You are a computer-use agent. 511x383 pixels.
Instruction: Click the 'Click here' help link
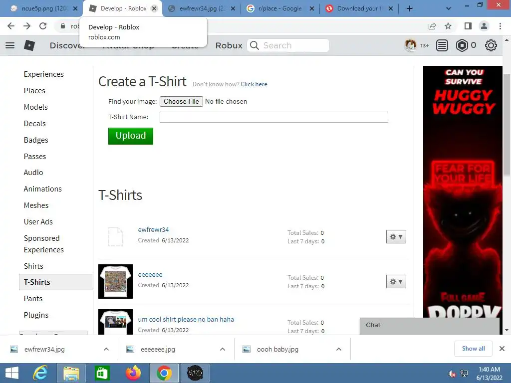point(254,84)
